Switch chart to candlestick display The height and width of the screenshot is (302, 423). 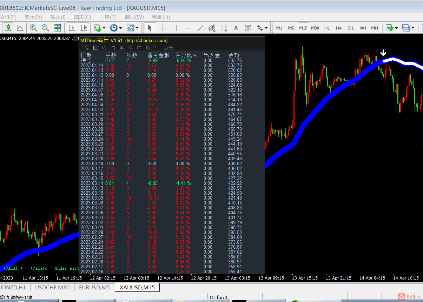pyautogui.click(x=8, y=28)
